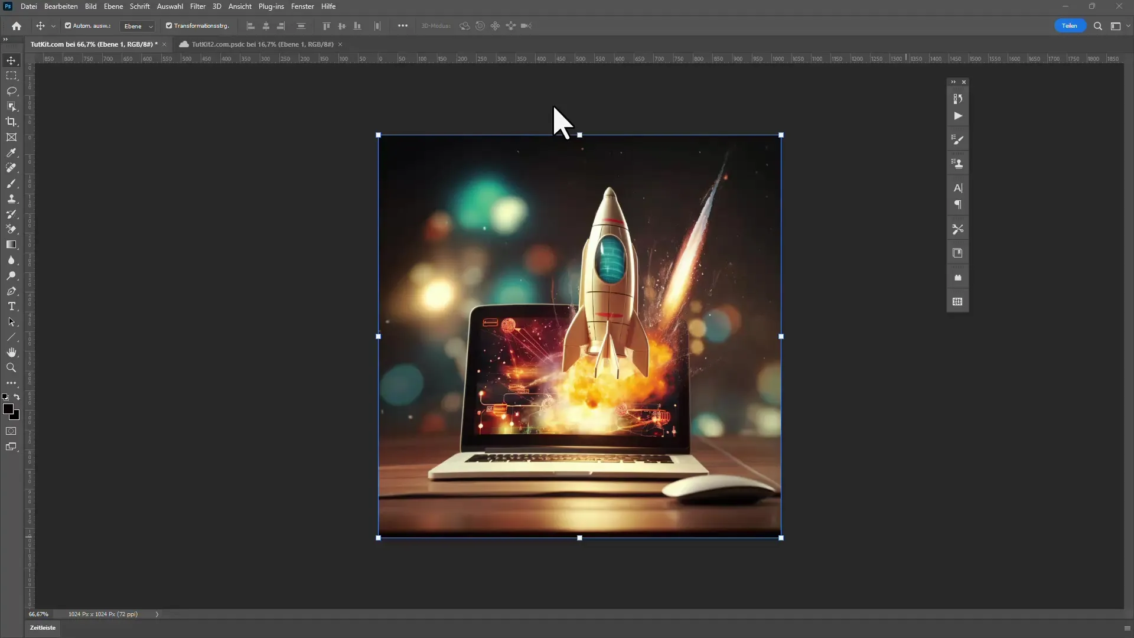Click the top-center transform handle

point(579,135)
